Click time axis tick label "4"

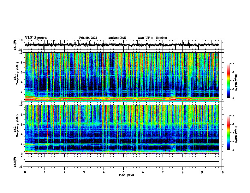104,172
